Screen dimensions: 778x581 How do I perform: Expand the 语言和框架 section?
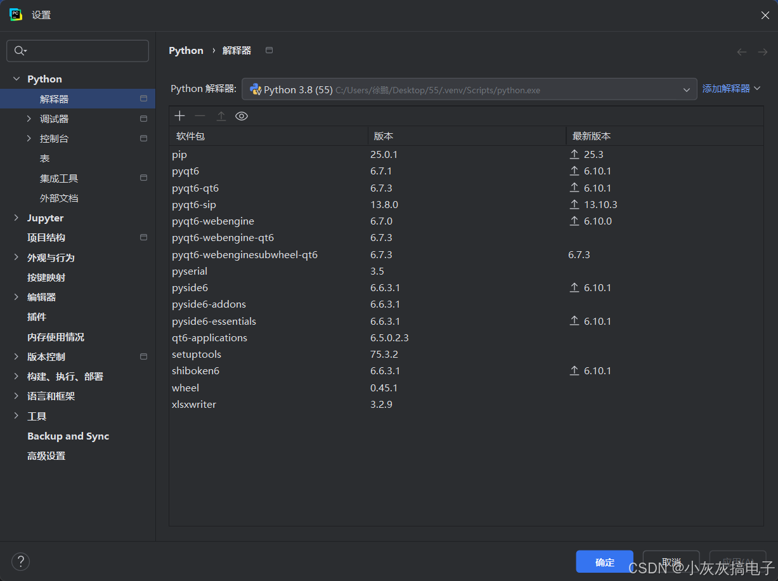pyautogui.click(x=16, y=396)
